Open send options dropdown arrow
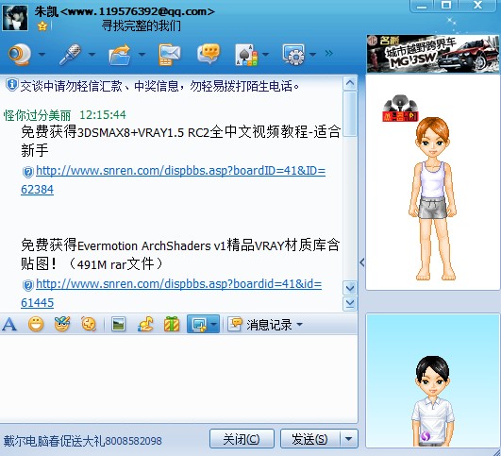The image size is (501, 456). click(348, 439)
